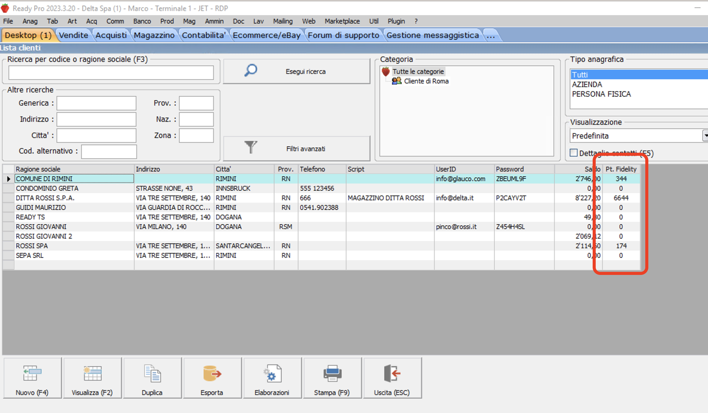Viewport: 708px width, 413px height.
Task: Click the Esporta database icon
Action: pyautogui.click(x=212, y=373)
